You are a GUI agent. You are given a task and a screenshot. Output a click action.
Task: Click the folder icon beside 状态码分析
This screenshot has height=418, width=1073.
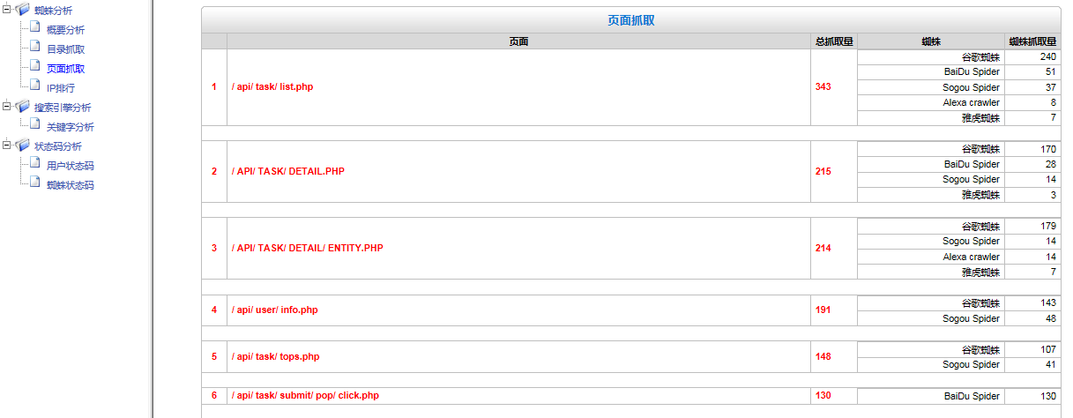pos(23,146)
